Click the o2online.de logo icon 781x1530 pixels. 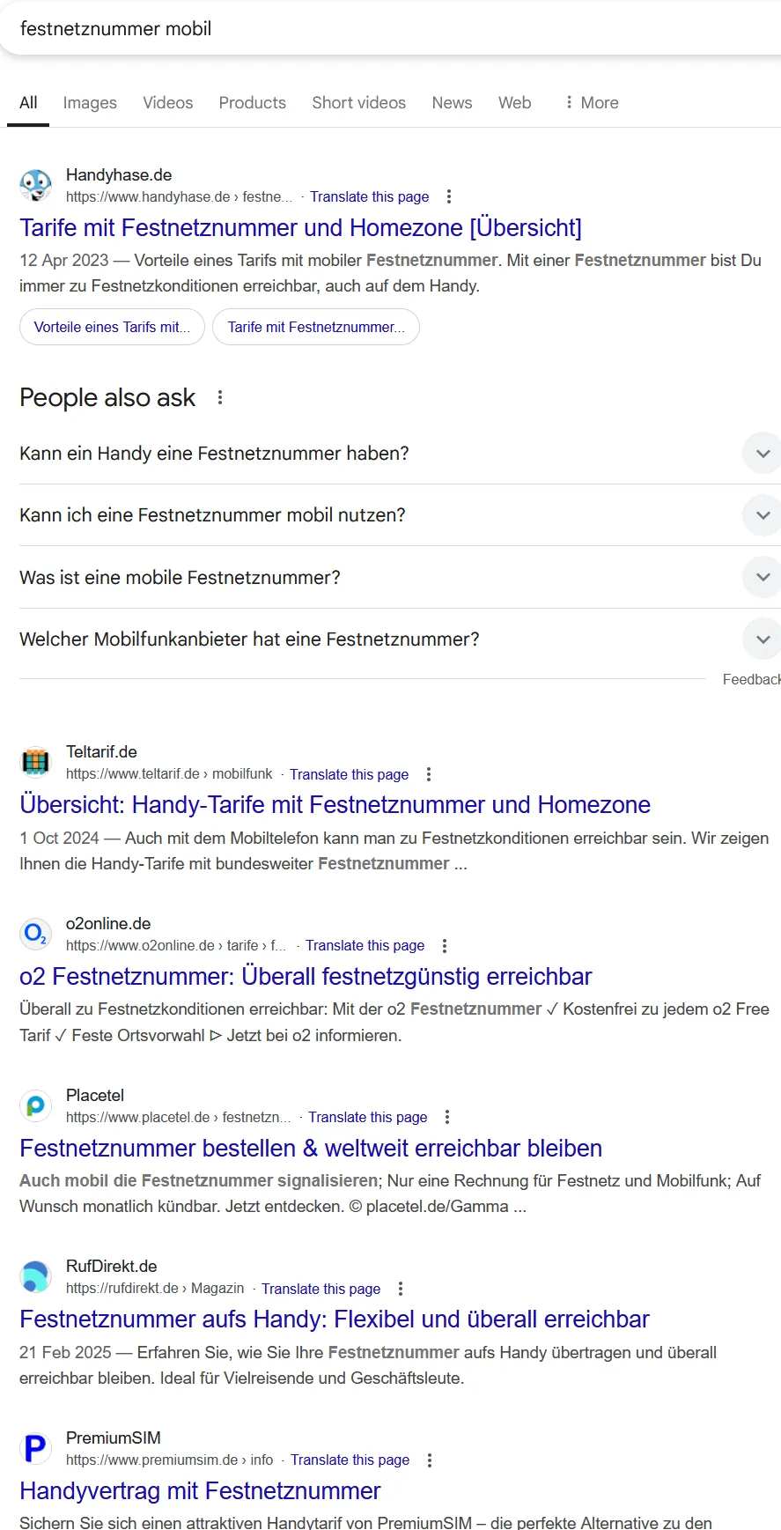point(35,934)
